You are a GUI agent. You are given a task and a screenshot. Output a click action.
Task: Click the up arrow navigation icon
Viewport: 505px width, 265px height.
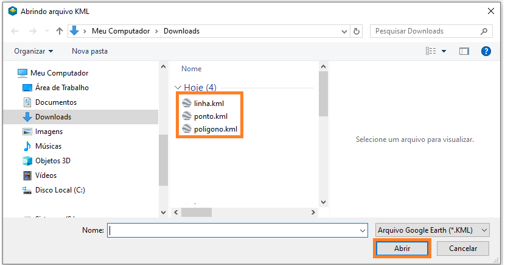click(x=60, y=31)
